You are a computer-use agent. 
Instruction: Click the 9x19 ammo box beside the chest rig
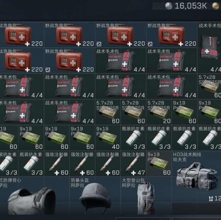(x=159, y=163)
